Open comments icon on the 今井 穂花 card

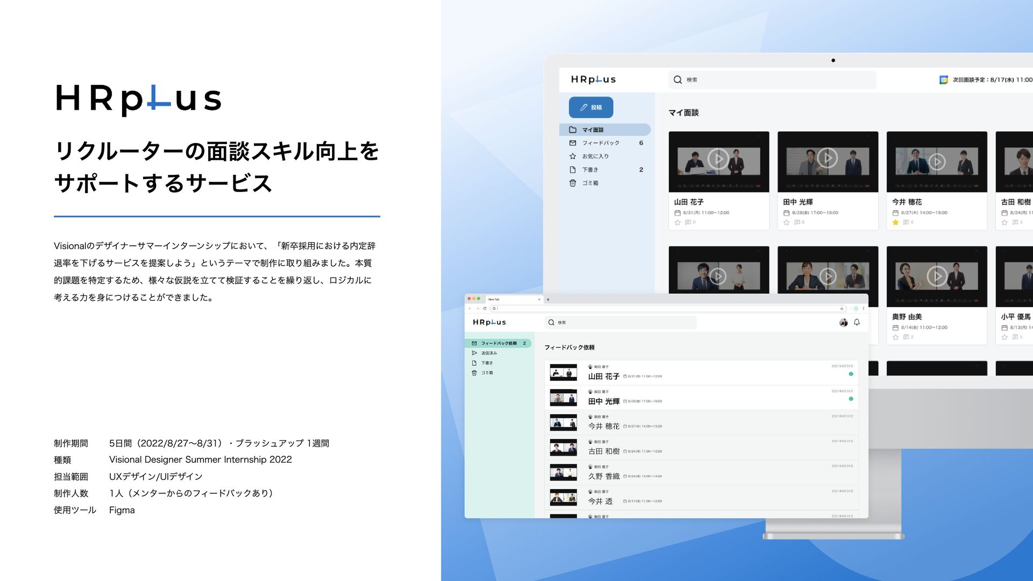click(906, 222)
